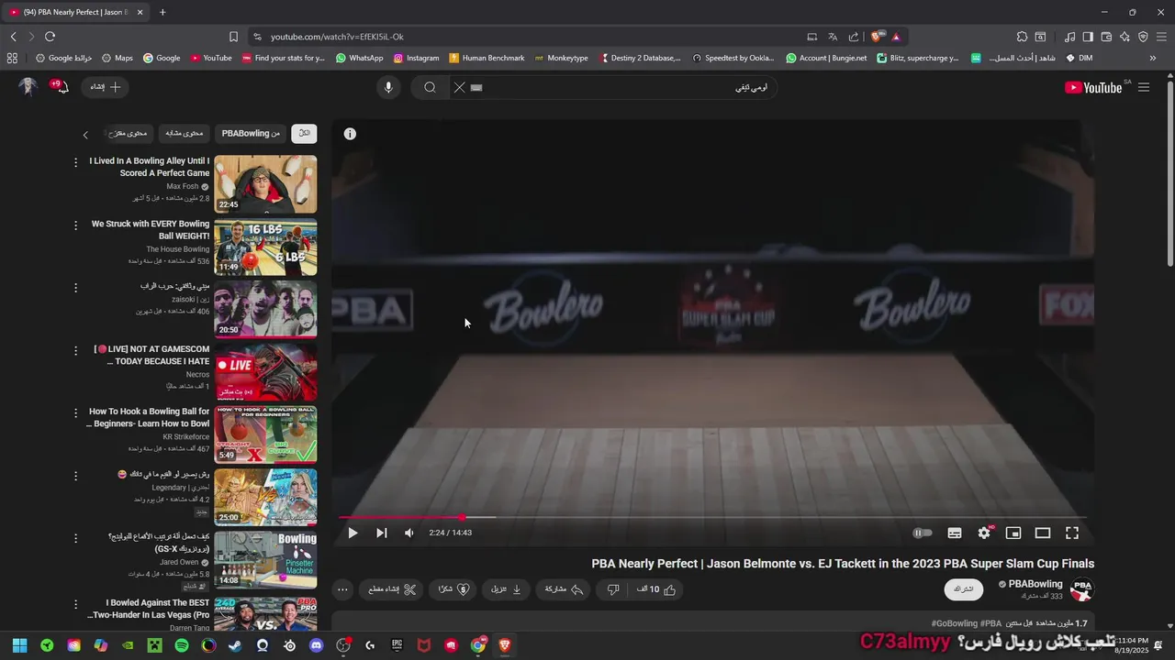
Task: Open YouTube notifications bell
Action: (x=61, y=87)
